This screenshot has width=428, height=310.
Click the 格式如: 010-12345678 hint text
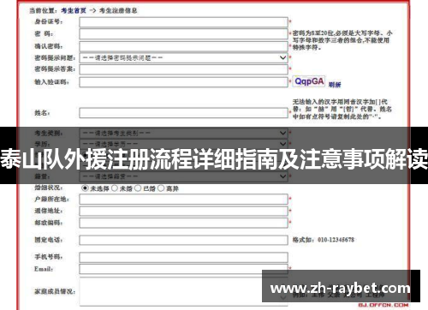tap(324, 240)
